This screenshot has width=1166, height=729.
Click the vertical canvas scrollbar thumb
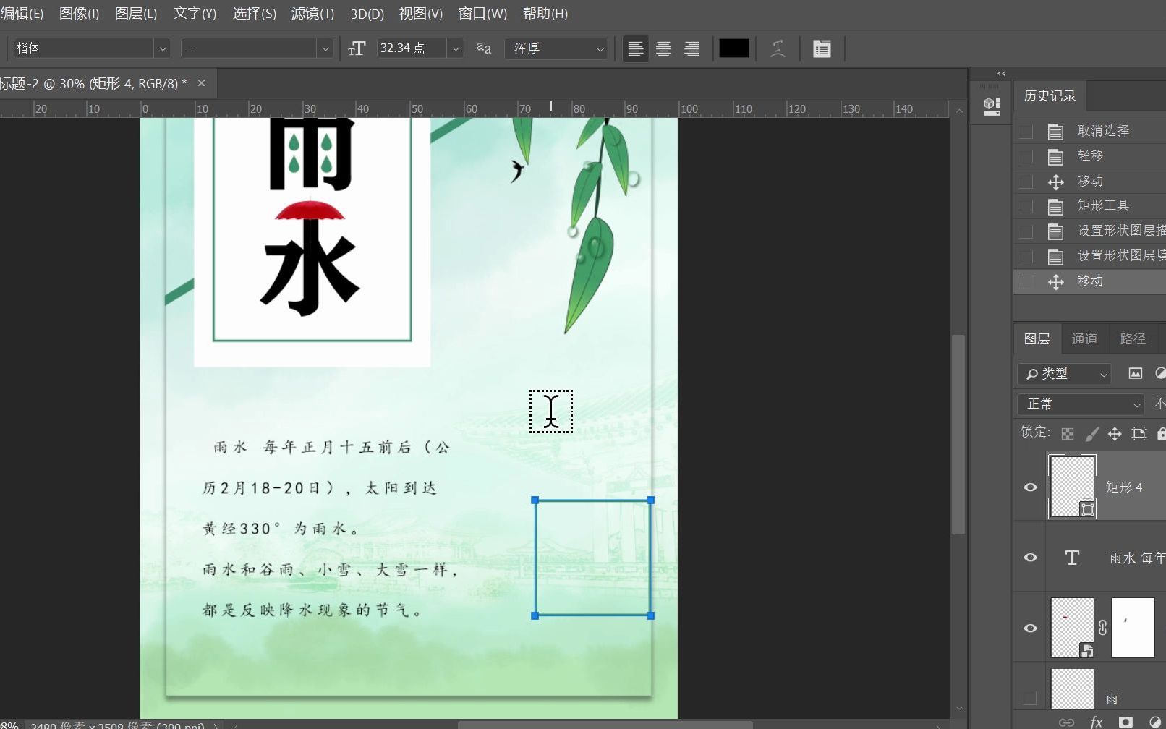coord(958,434)
